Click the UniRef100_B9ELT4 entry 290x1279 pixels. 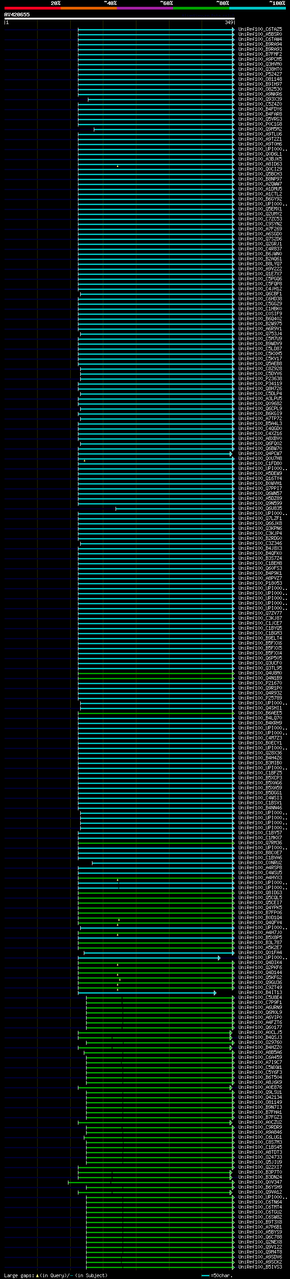point(260,638)
